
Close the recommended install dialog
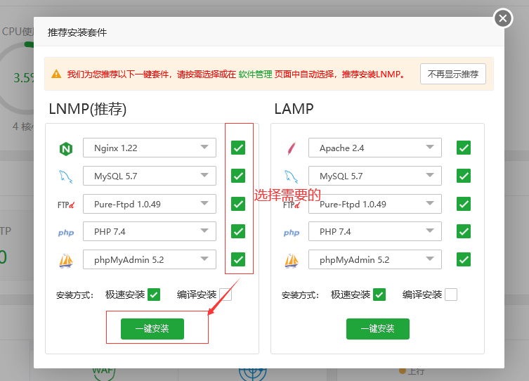pyautogui.click(x=503, y=18)
